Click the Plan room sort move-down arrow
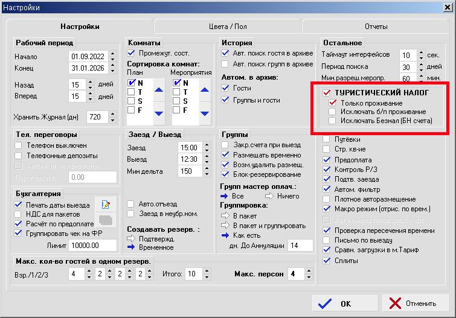This screenshot has width=456, height=318. tap(159, 112)
